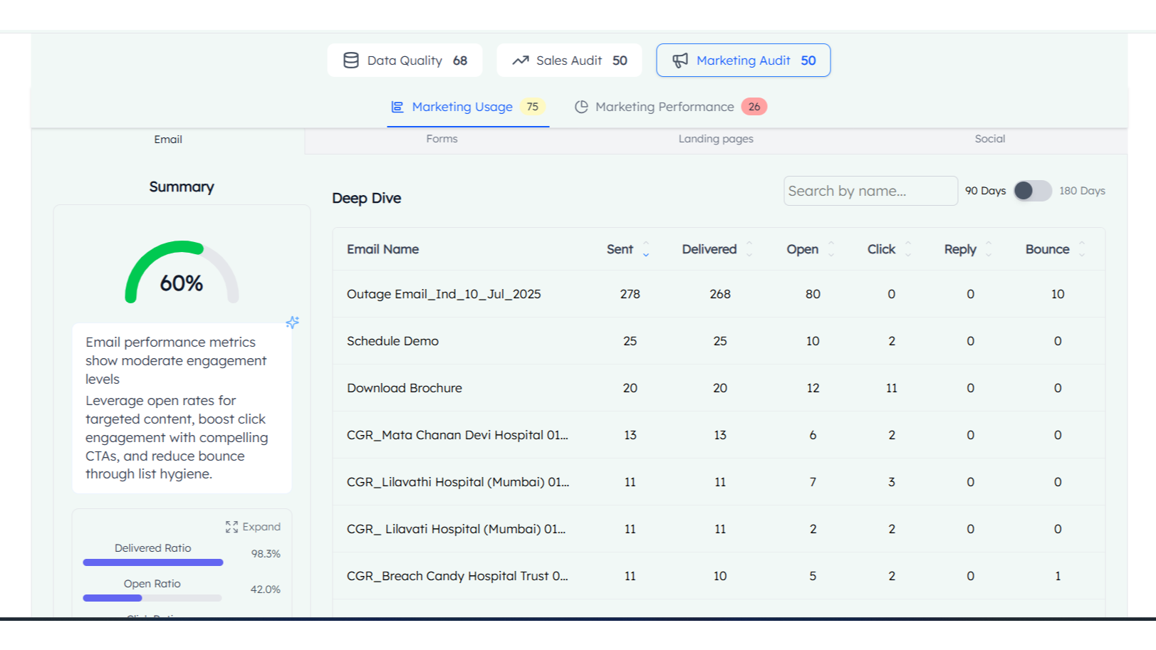Click the Marketing Audit megaphone icon
Viewport: 1156px width, 650px height.
680,61
